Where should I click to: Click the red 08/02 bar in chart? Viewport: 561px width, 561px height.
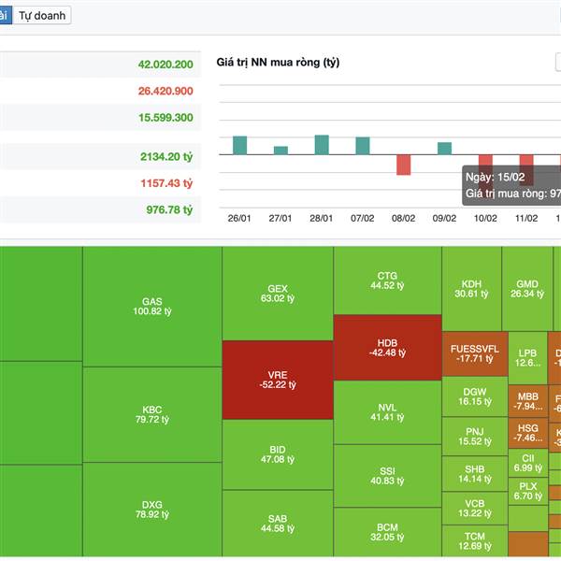[404, 165]
